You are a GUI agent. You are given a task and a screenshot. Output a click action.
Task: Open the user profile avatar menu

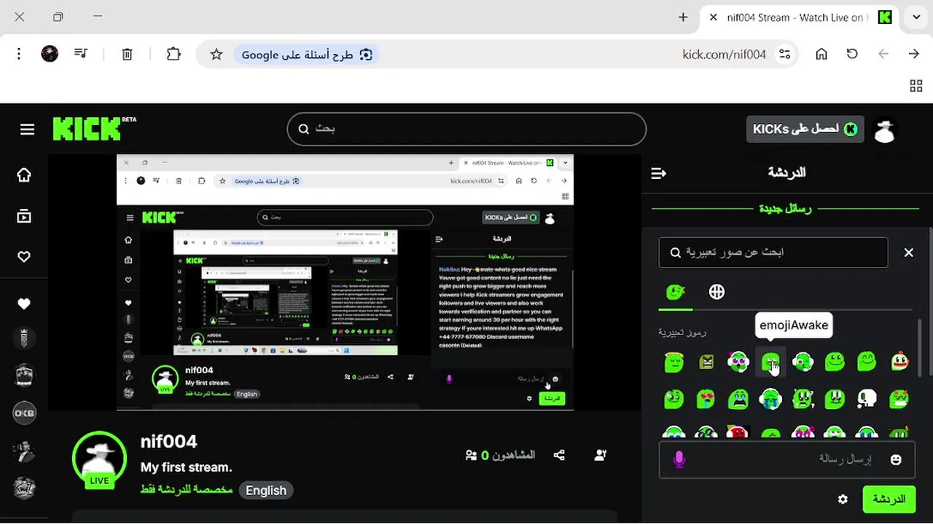pyautogui.click(x=885, y=130)
